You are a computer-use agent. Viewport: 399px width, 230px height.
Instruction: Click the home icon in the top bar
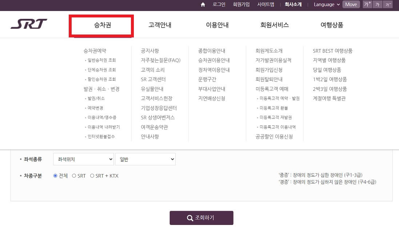coord(203,4)
